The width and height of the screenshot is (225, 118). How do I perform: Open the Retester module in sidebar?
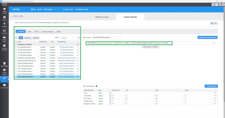coord(4,25)
